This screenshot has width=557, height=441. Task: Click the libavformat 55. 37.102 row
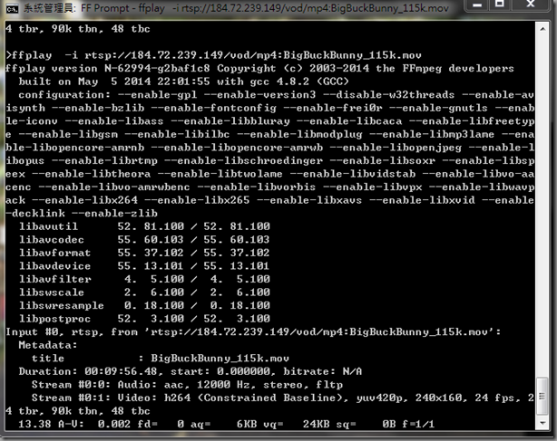144,253
